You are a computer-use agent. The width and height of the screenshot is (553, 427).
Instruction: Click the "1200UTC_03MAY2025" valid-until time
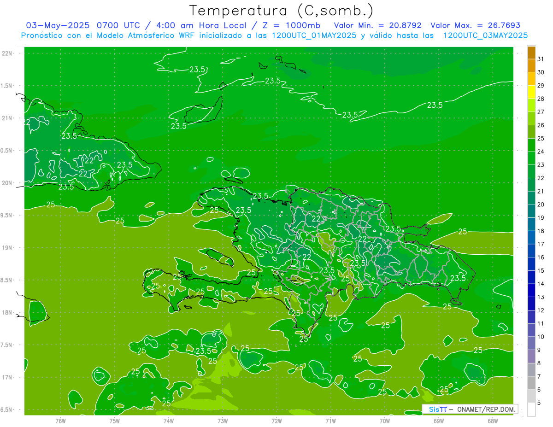(x=485, y=35)
